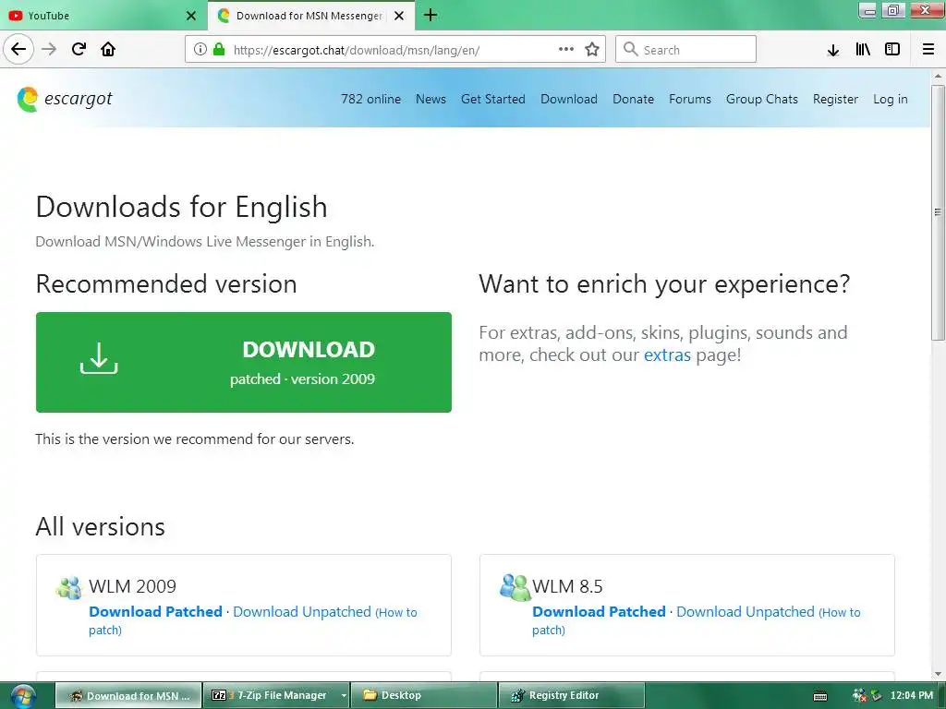946x709 pixels.
Task: Open the News nav item
Action: (x=431, y=99)
